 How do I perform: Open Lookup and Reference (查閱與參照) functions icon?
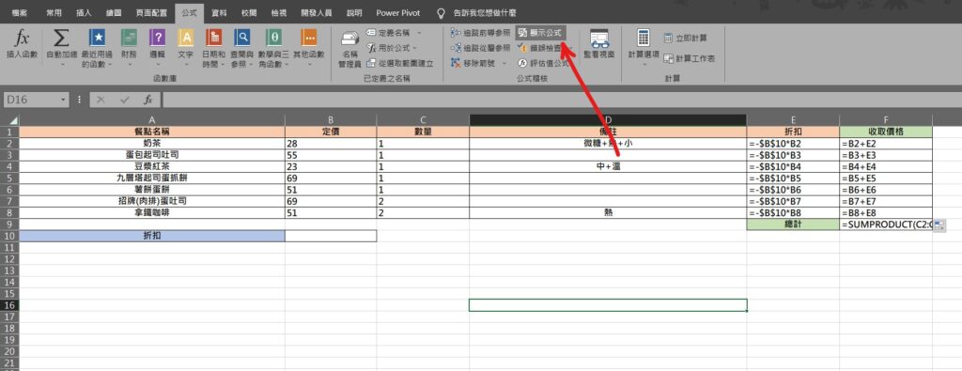pos(243,38)
